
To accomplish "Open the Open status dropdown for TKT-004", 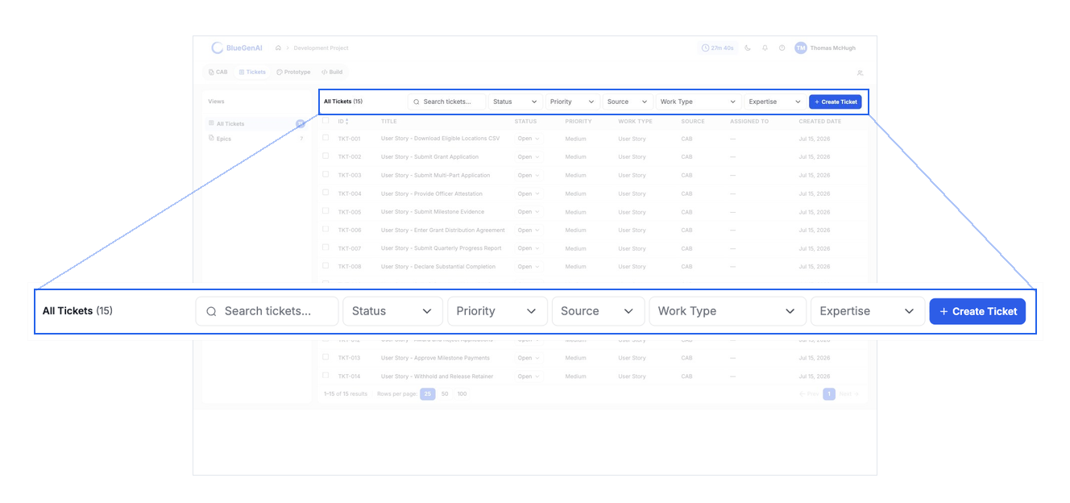I will (x=528, y=193).
